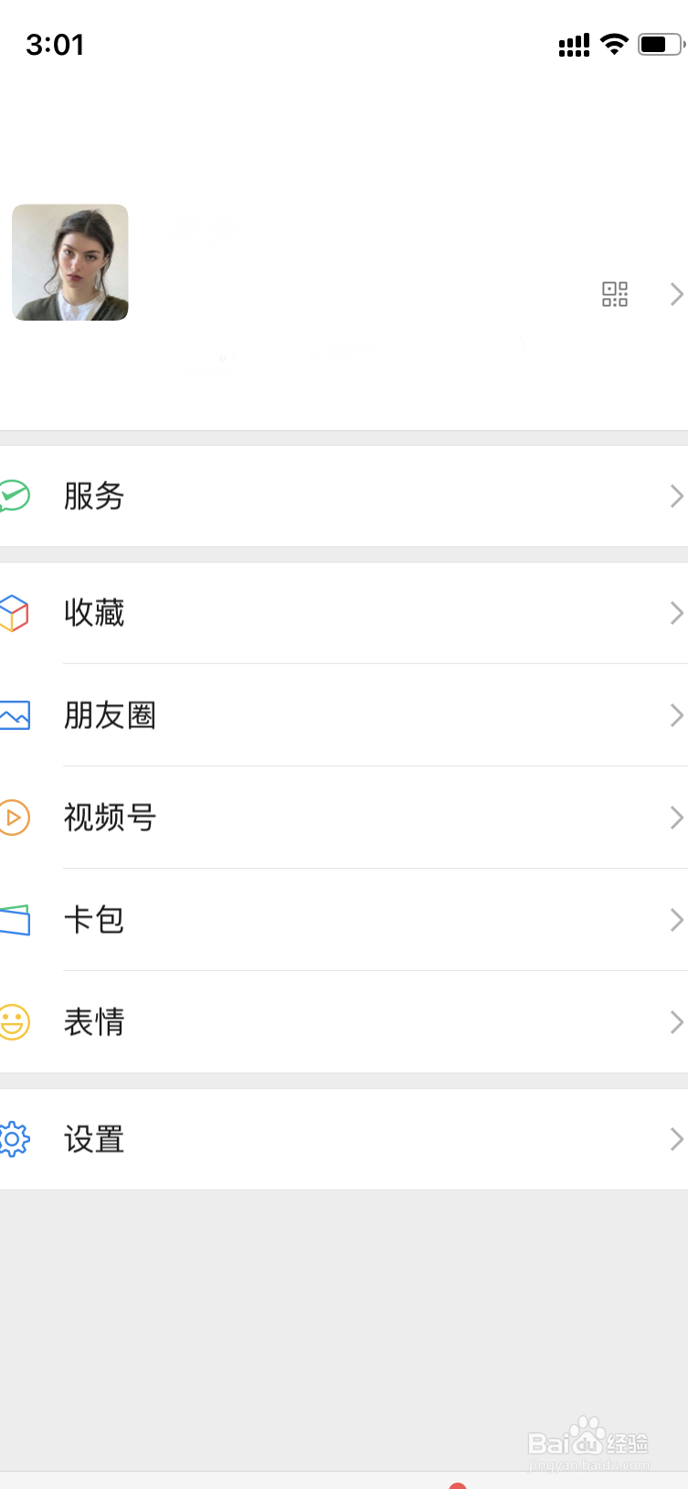Open the 朋友圈 menu entry
This screenshot has width=688, height=1489.
click(344, 715)
